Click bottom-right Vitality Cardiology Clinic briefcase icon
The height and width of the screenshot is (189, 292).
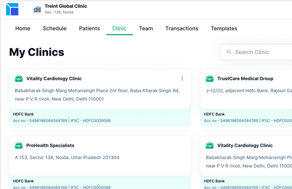coord(210,146)
